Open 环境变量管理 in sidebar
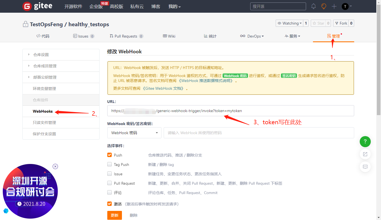 (x=61, y=89)
